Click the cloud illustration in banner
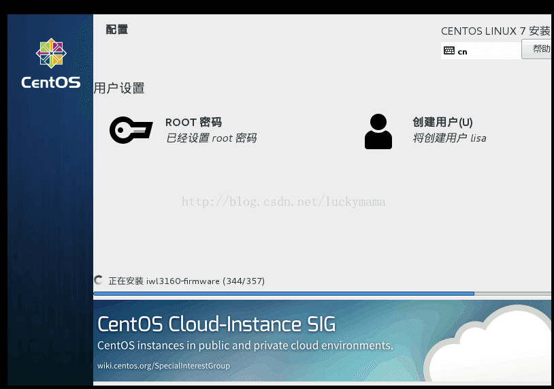The width and height of the screenshot is (554, 389). (x=487, y=345)
